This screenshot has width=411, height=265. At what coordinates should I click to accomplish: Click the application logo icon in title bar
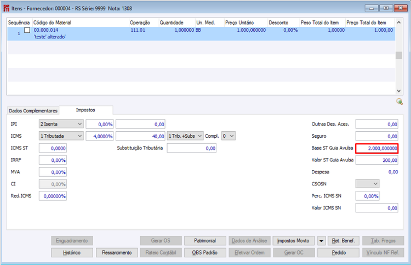pyautogui.click(x=6, y=8)
